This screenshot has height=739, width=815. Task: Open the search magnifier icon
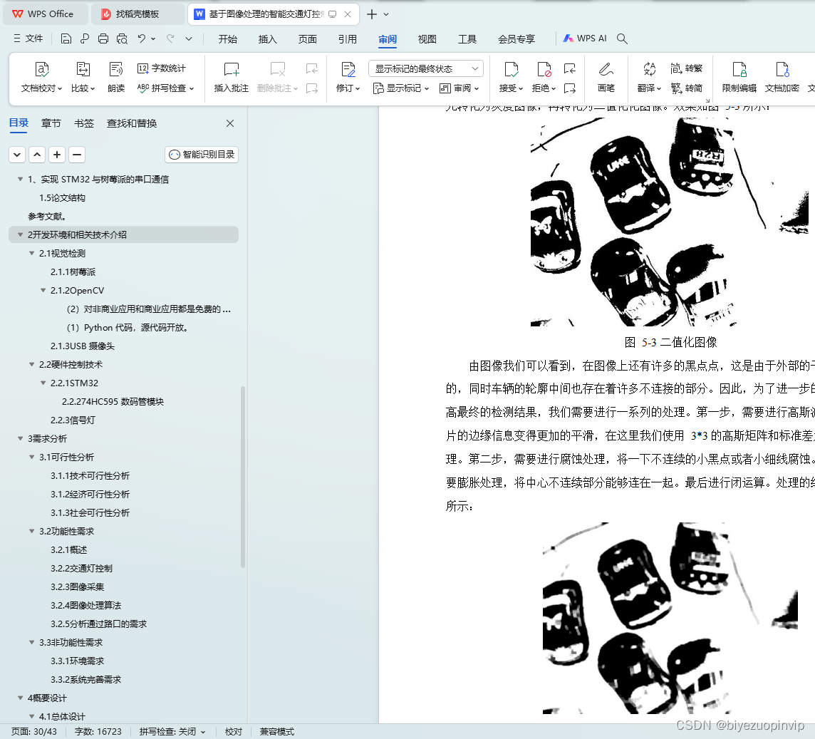(622, 38)
